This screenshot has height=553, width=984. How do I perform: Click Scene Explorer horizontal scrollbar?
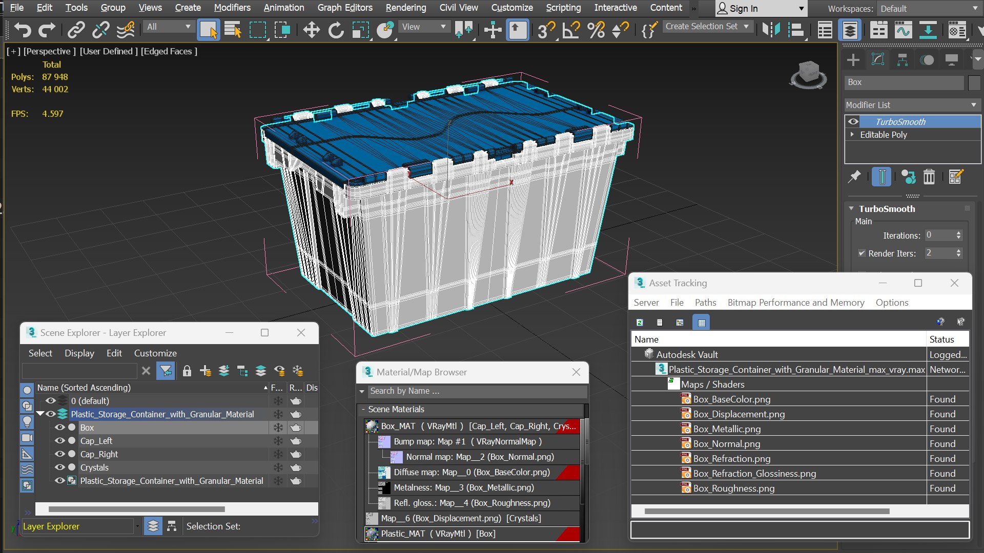136,509
